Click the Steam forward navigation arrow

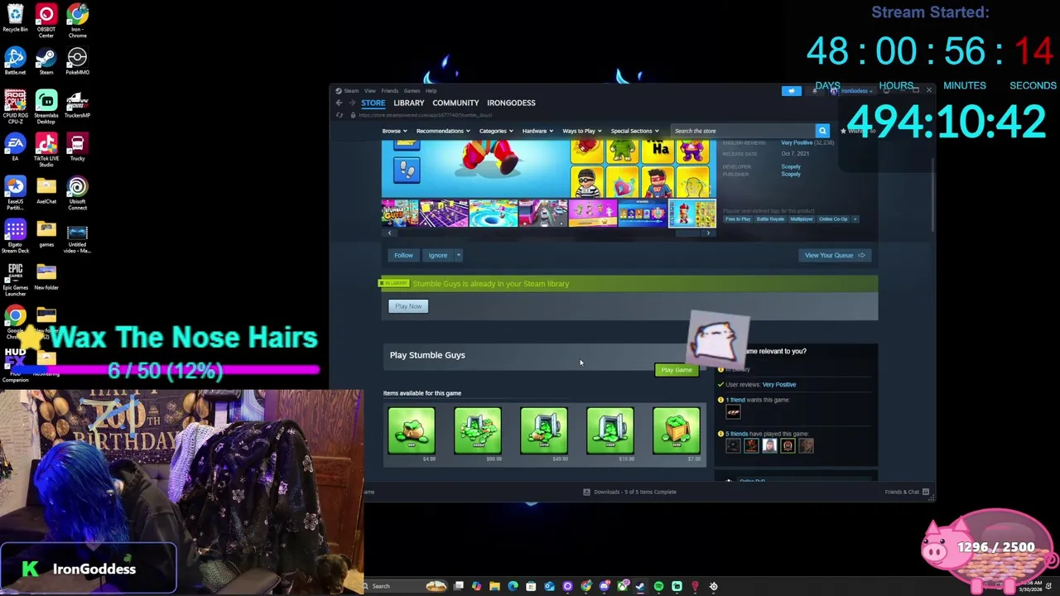(352, 103)
